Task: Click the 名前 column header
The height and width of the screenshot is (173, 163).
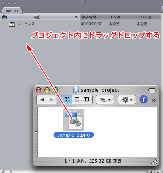Action: [x=40, y=17]
